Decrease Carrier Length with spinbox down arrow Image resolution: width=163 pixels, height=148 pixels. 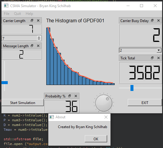click(x=39, y=39)
